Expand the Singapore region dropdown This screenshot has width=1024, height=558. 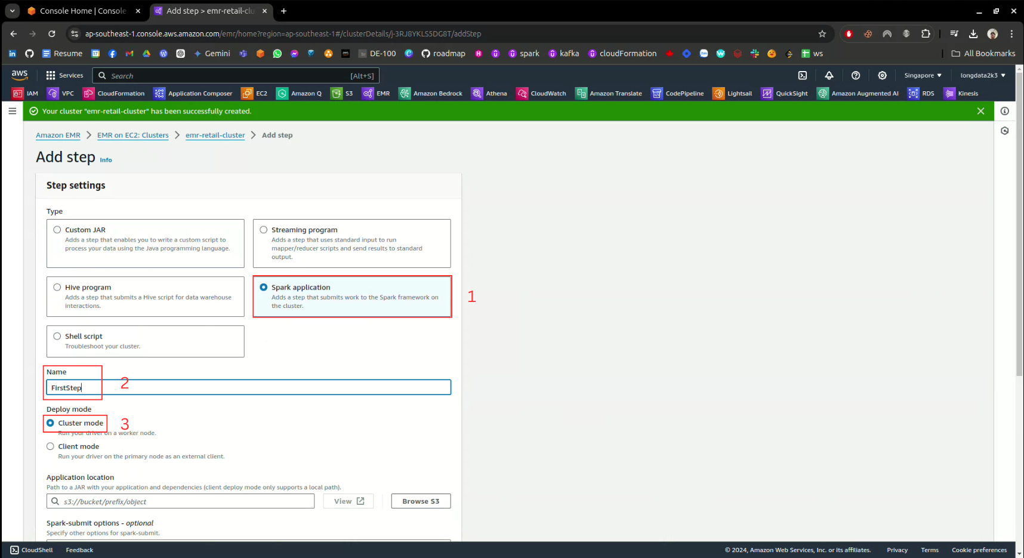coord(923,75)
